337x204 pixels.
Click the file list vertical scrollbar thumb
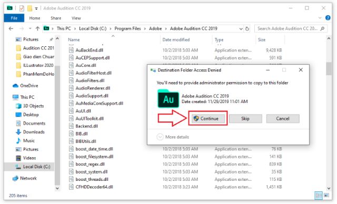329,69
